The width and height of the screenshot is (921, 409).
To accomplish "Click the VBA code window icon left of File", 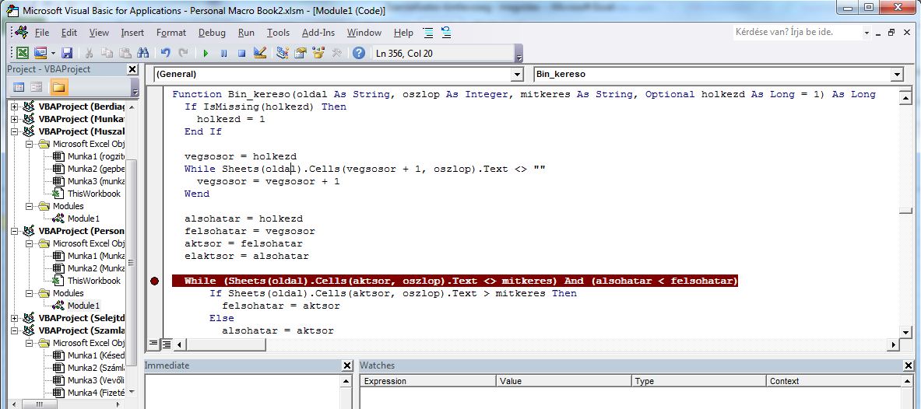I will 23,33.
